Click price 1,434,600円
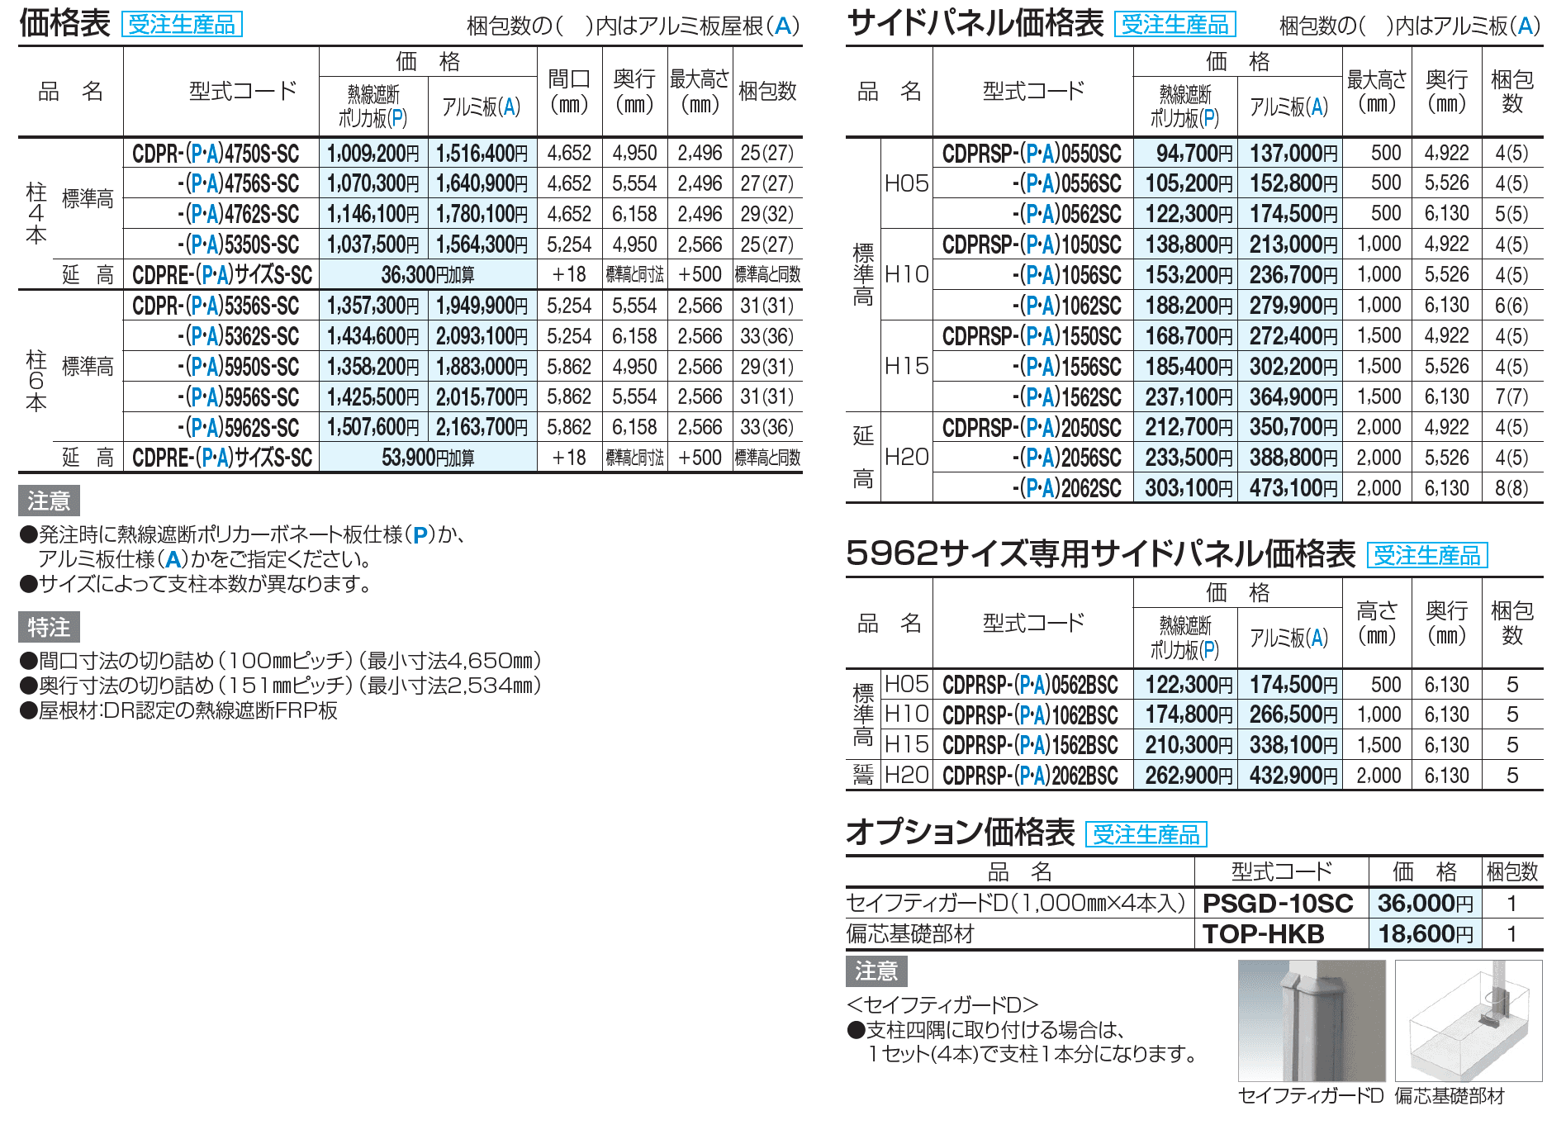This screenshot has height=1125, width=1566. [373, 336]
